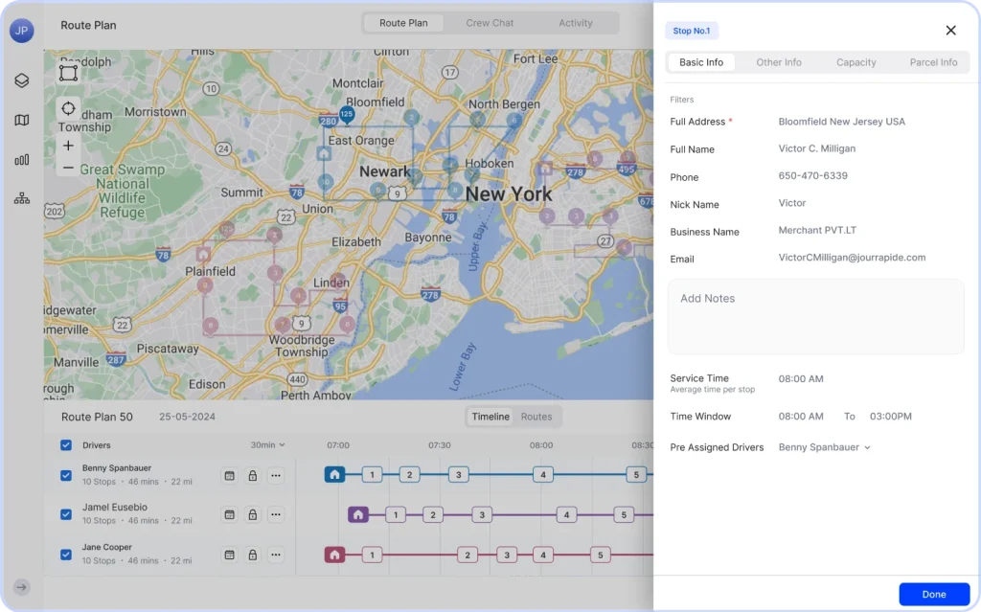Lock Jane Cooper's route
This screenshot has width=981, height=612.
point(253,555)
